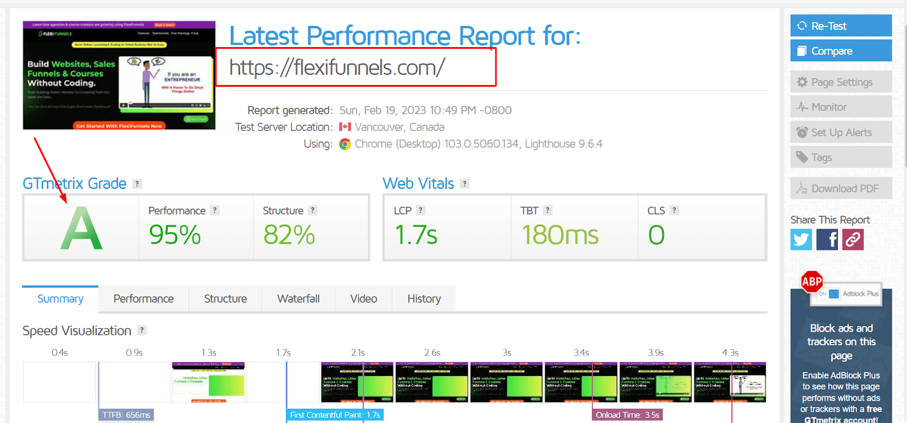The image size is (907, 423).
Task: Click the Onload Time 3.5s marker
Action: [x=627, y=415]
